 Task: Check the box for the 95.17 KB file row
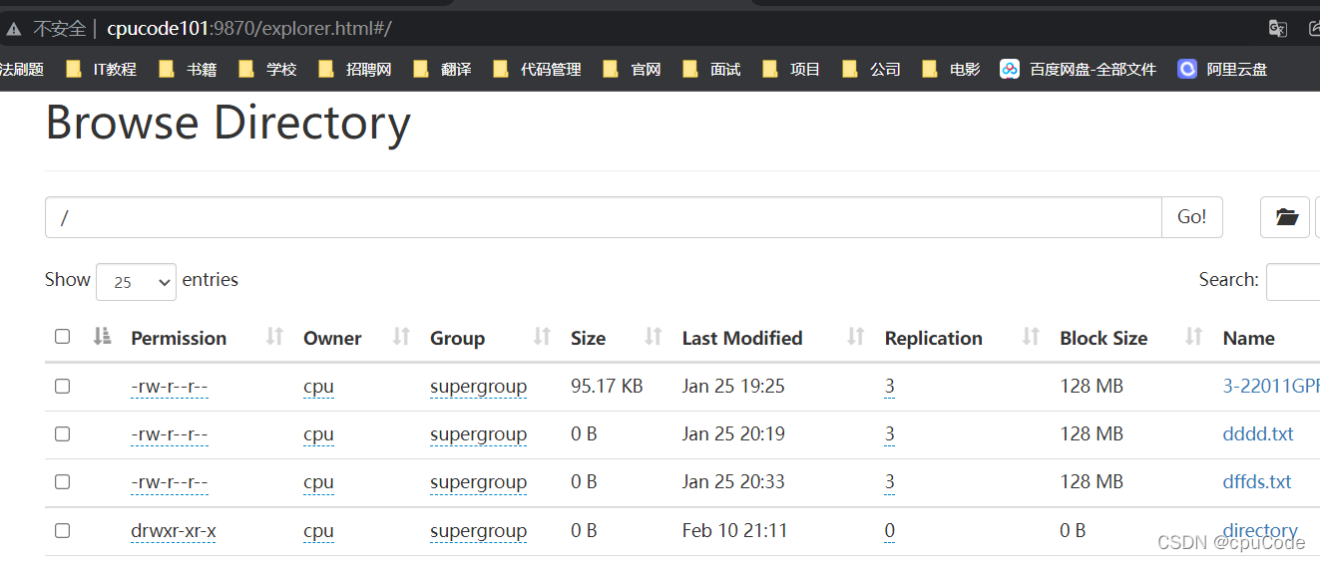click(x=62, y=386)
